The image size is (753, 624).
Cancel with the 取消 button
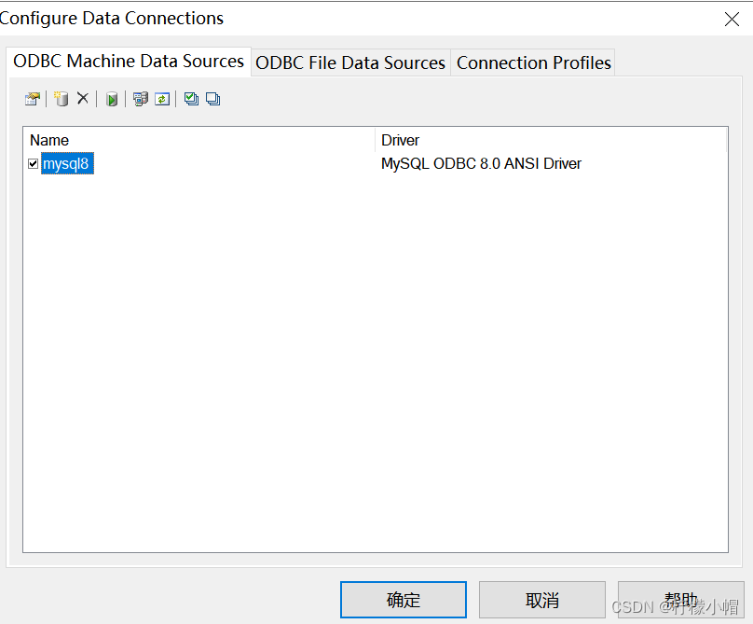(x=542, y=600)
